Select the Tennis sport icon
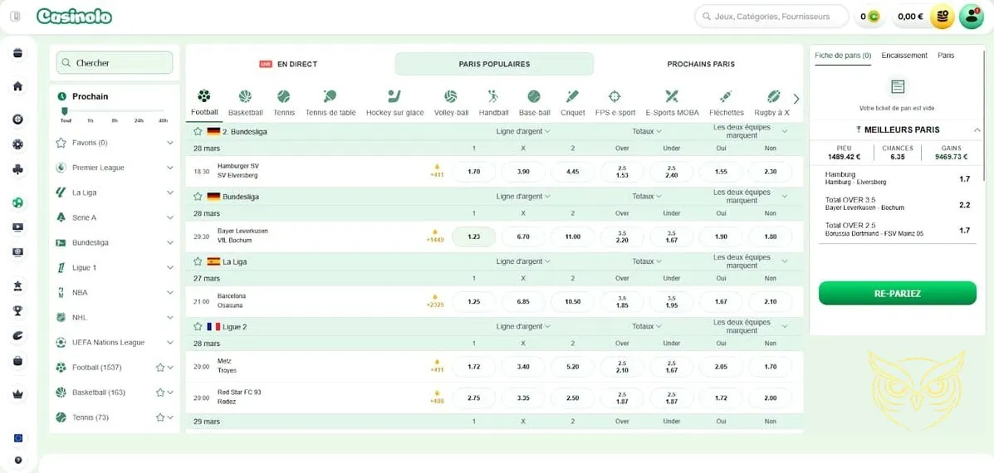Viewport: 994px width, 473px height. click(x=284, y=97)
